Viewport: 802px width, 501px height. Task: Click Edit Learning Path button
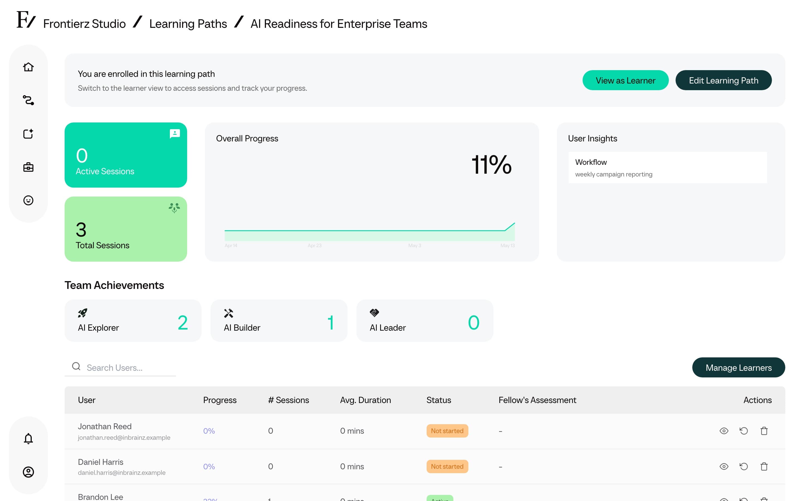coord(723,80)
